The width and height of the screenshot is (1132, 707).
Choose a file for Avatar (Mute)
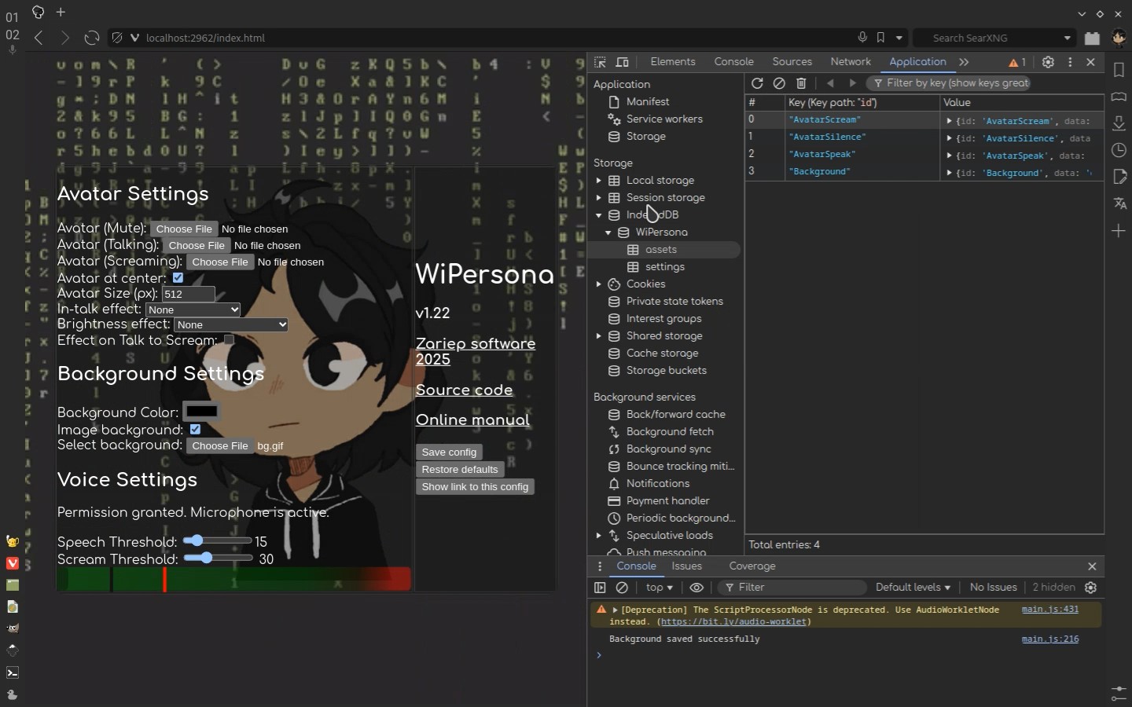point(184,229)
